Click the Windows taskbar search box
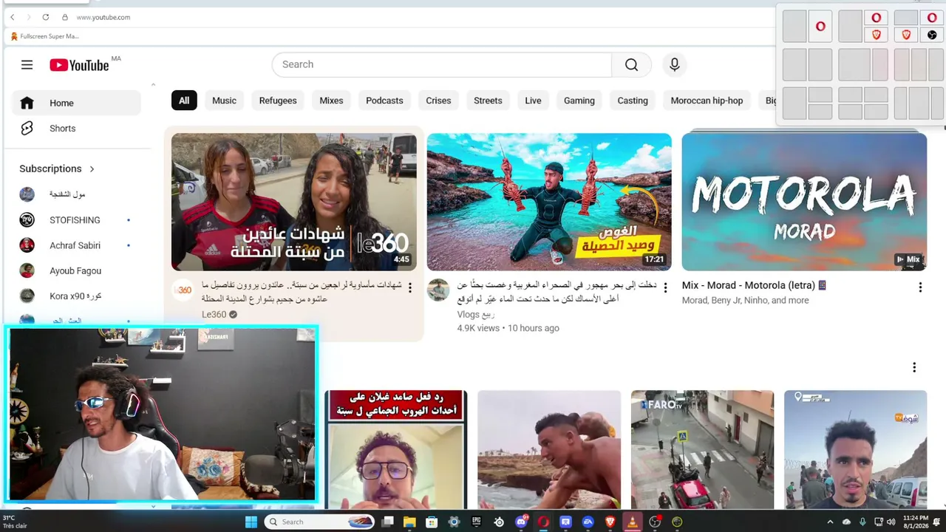Viewport: 946px width, 532px height. click(319, 522)
